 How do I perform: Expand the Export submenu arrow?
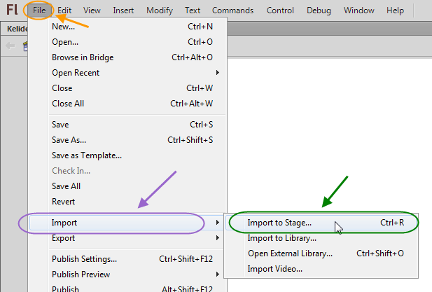[x=218, y=238]
